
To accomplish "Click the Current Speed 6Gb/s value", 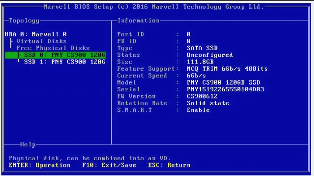I will 196,76.
